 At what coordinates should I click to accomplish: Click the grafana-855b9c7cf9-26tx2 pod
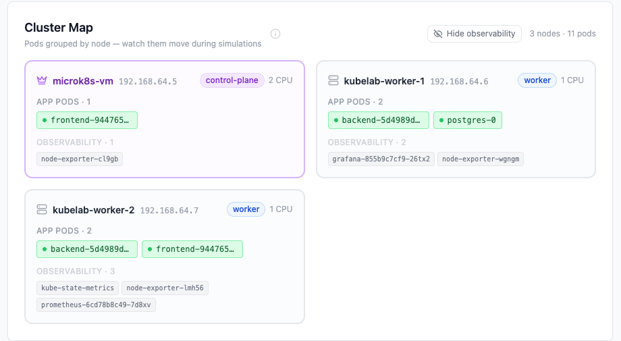click(381, 159)
